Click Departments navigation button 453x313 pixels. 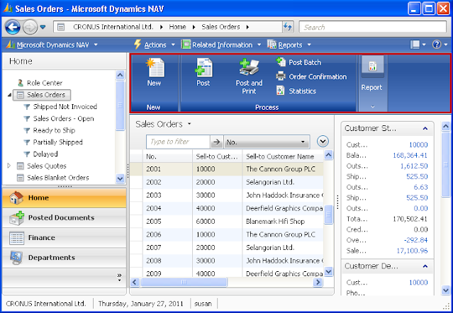[x=64, y=258]
